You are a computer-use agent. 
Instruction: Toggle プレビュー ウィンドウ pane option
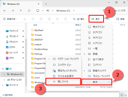[x=97, y=76]
